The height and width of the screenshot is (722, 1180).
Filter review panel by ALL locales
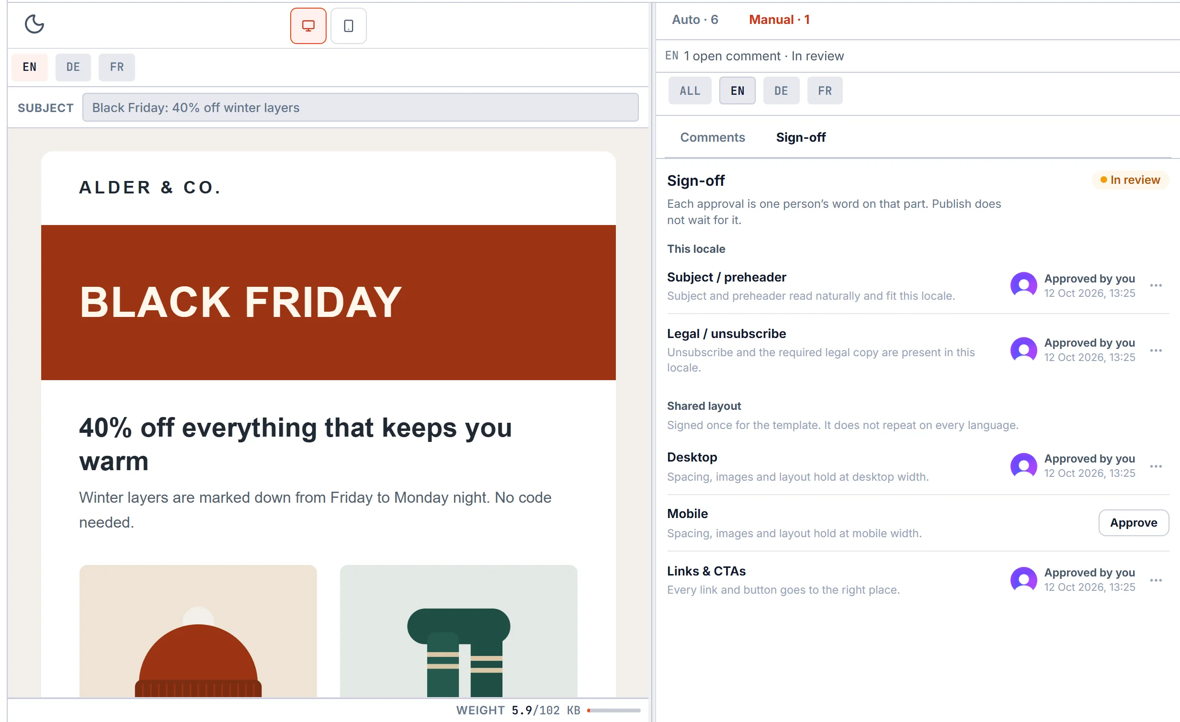coord(690,90)
